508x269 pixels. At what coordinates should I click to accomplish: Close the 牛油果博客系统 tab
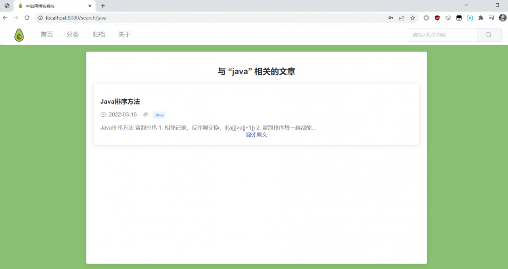pos(90,6)
